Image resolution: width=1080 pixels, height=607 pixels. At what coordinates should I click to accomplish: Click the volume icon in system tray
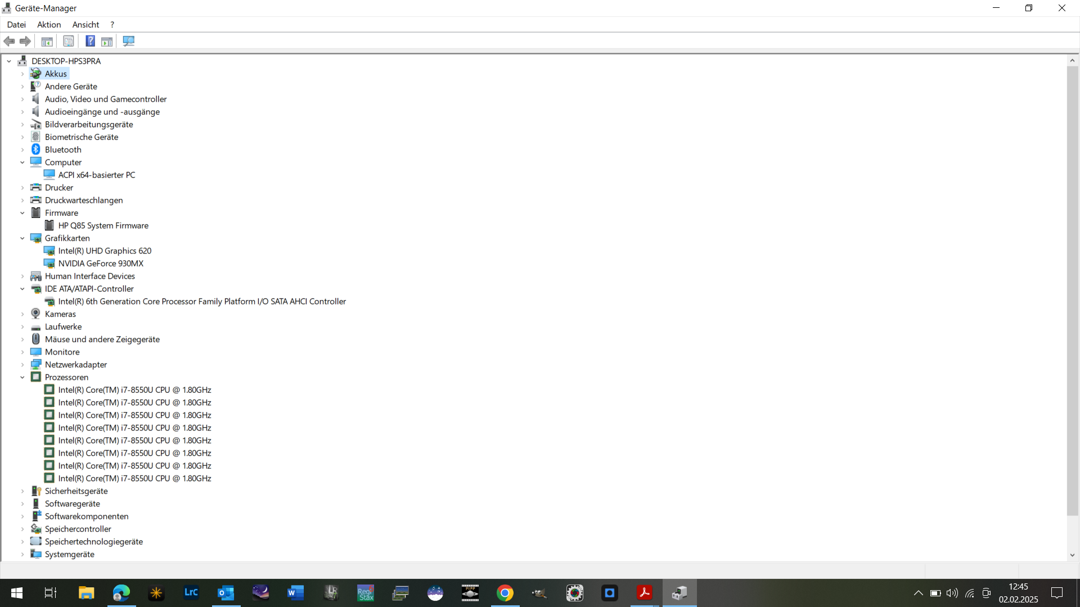pyautogui.click(x=952, y=593)
